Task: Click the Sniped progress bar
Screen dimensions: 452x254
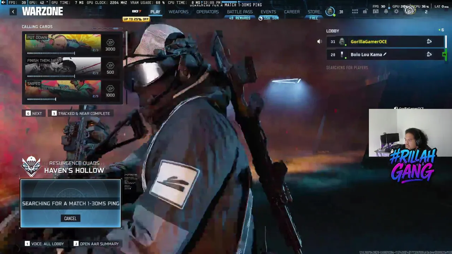Action: pyautogui.click(x=41, y=99)
